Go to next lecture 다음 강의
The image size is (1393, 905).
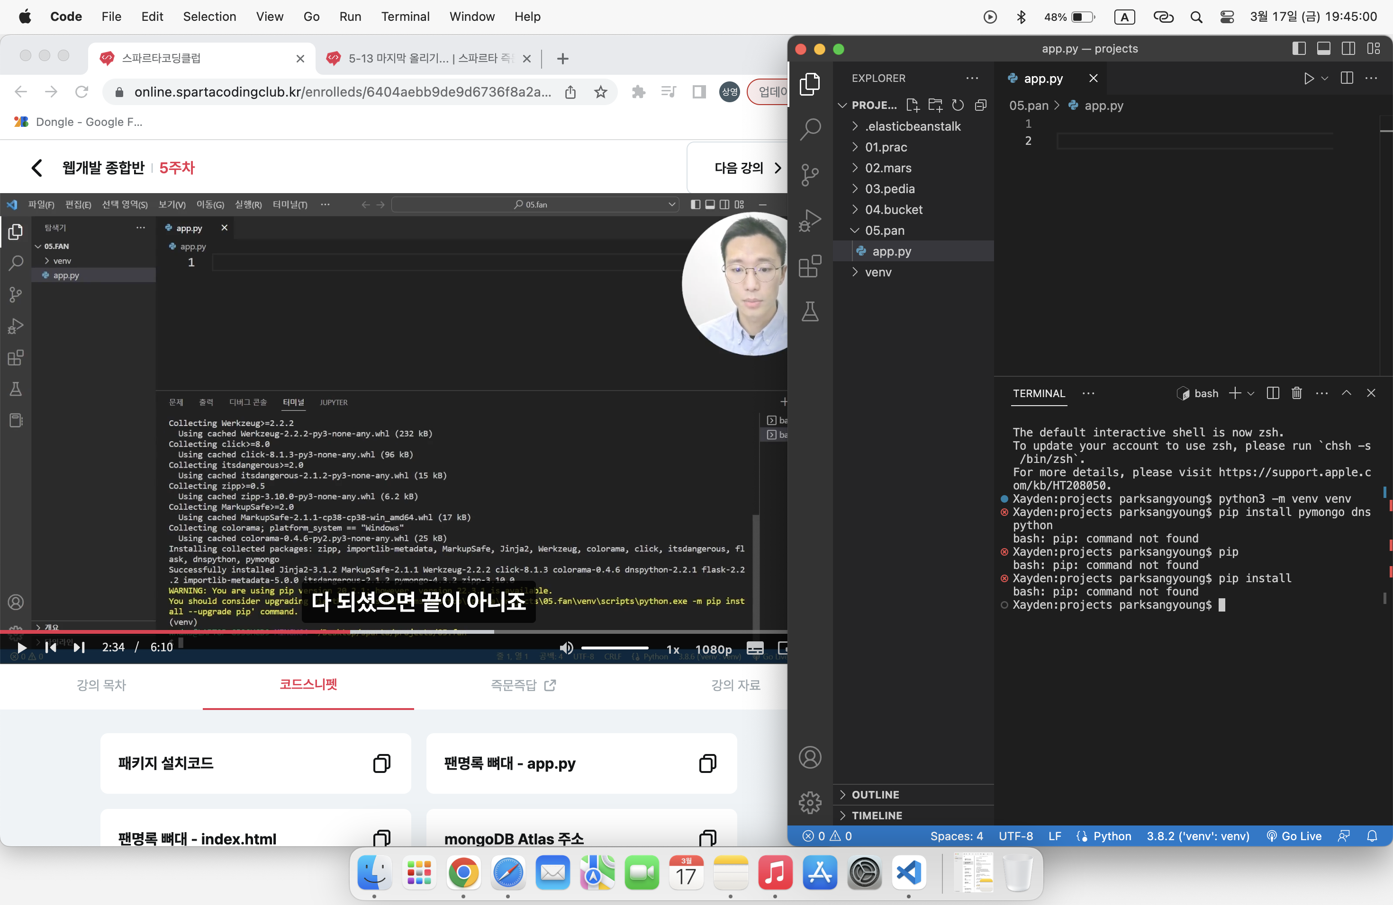click(x=748, y=169)
